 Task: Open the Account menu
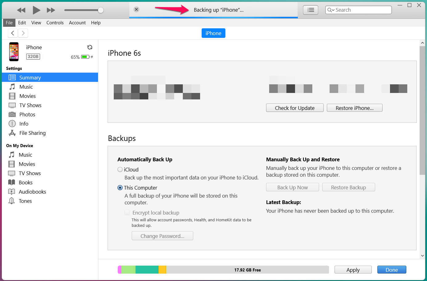77,23
